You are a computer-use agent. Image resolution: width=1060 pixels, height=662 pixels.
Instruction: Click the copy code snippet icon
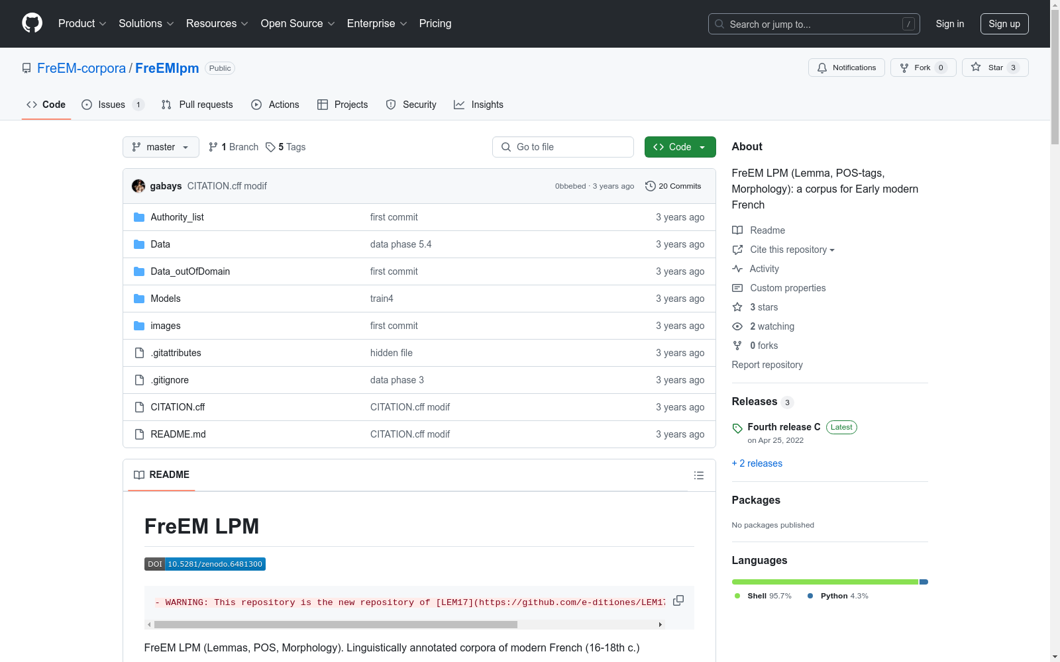(678, 600)
